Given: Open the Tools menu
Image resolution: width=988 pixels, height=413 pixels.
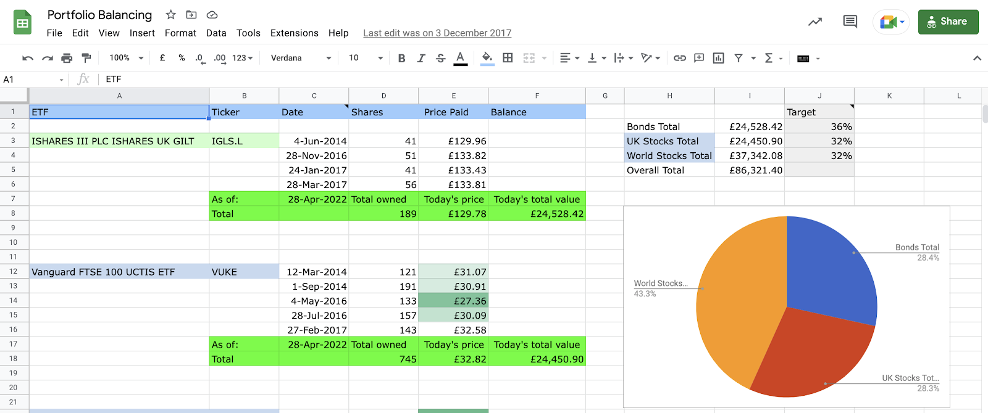Looking at the screenshot, I should click(x=248, y=33).
